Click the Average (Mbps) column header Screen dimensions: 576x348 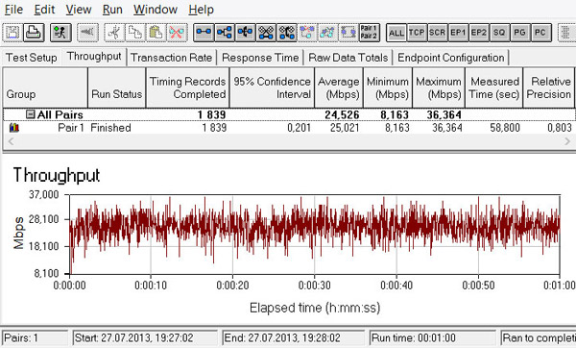point(339,87)
